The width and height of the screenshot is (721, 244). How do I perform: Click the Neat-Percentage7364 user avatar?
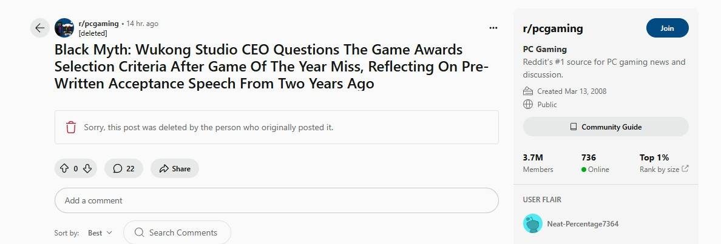532,223
